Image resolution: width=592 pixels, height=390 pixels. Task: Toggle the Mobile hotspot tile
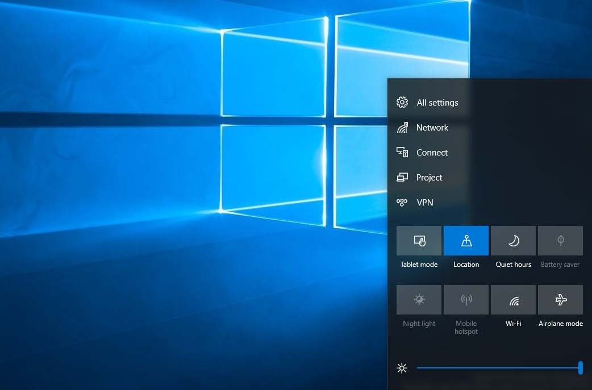466,300
